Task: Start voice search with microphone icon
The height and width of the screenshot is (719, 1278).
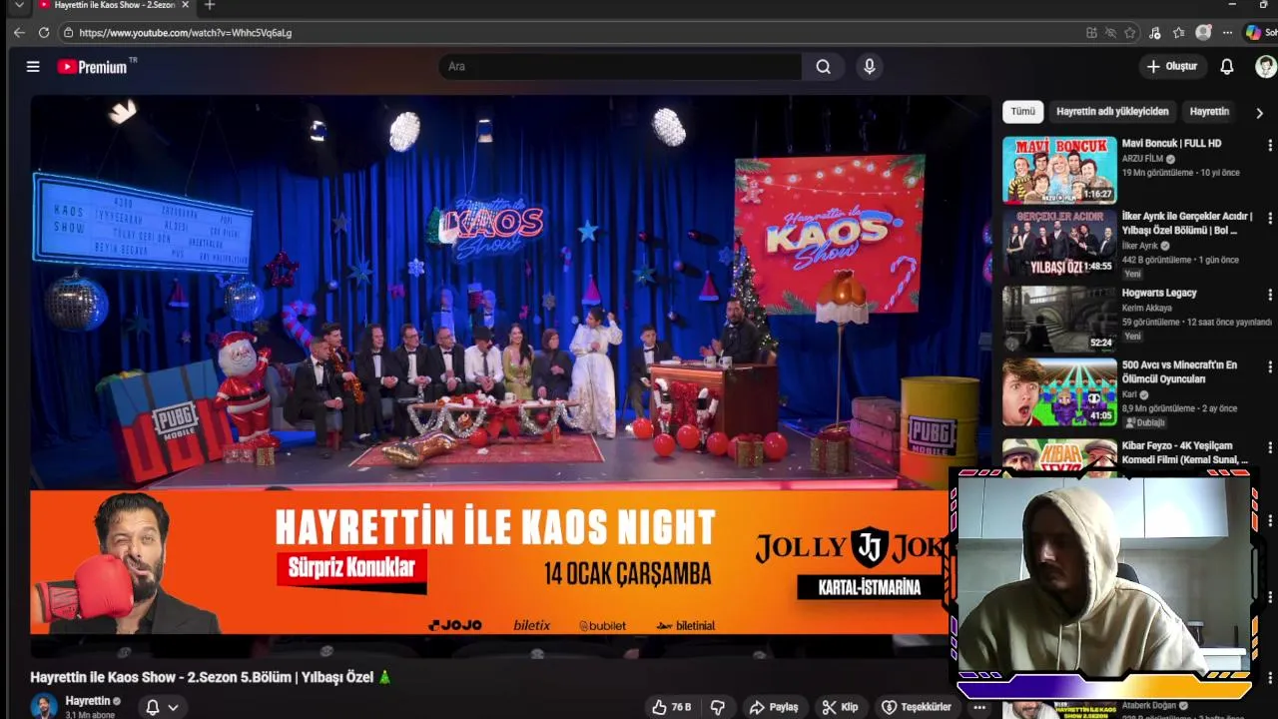Action: (x=870, y=67)
